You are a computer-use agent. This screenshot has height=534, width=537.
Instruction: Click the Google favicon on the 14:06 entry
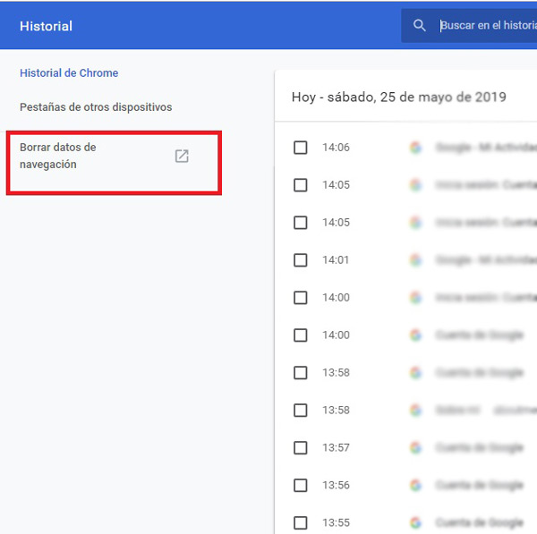tap(415, 148)
